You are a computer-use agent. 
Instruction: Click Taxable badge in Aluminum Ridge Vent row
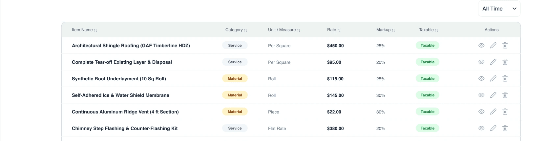[428, 112]
